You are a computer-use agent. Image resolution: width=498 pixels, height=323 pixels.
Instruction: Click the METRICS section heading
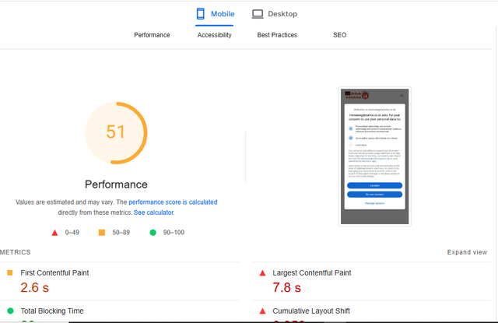point(16,252)
